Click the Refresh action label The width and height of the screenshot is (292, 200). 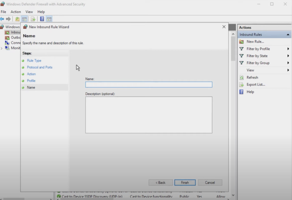click(252, 78)
